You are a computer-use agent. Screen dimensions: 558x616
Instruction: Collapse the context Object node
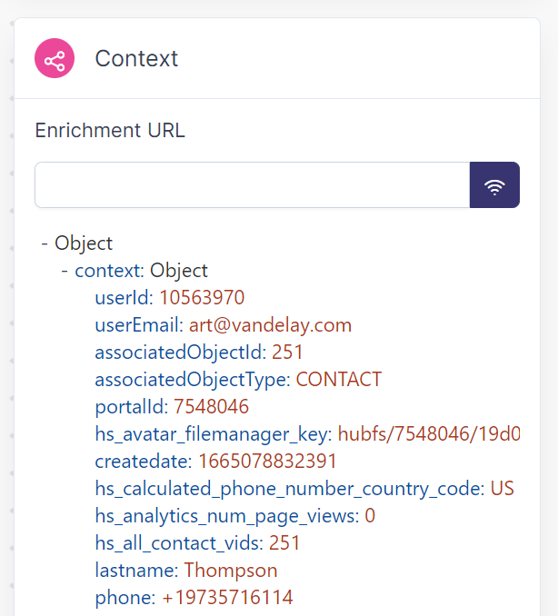[65, 271]
